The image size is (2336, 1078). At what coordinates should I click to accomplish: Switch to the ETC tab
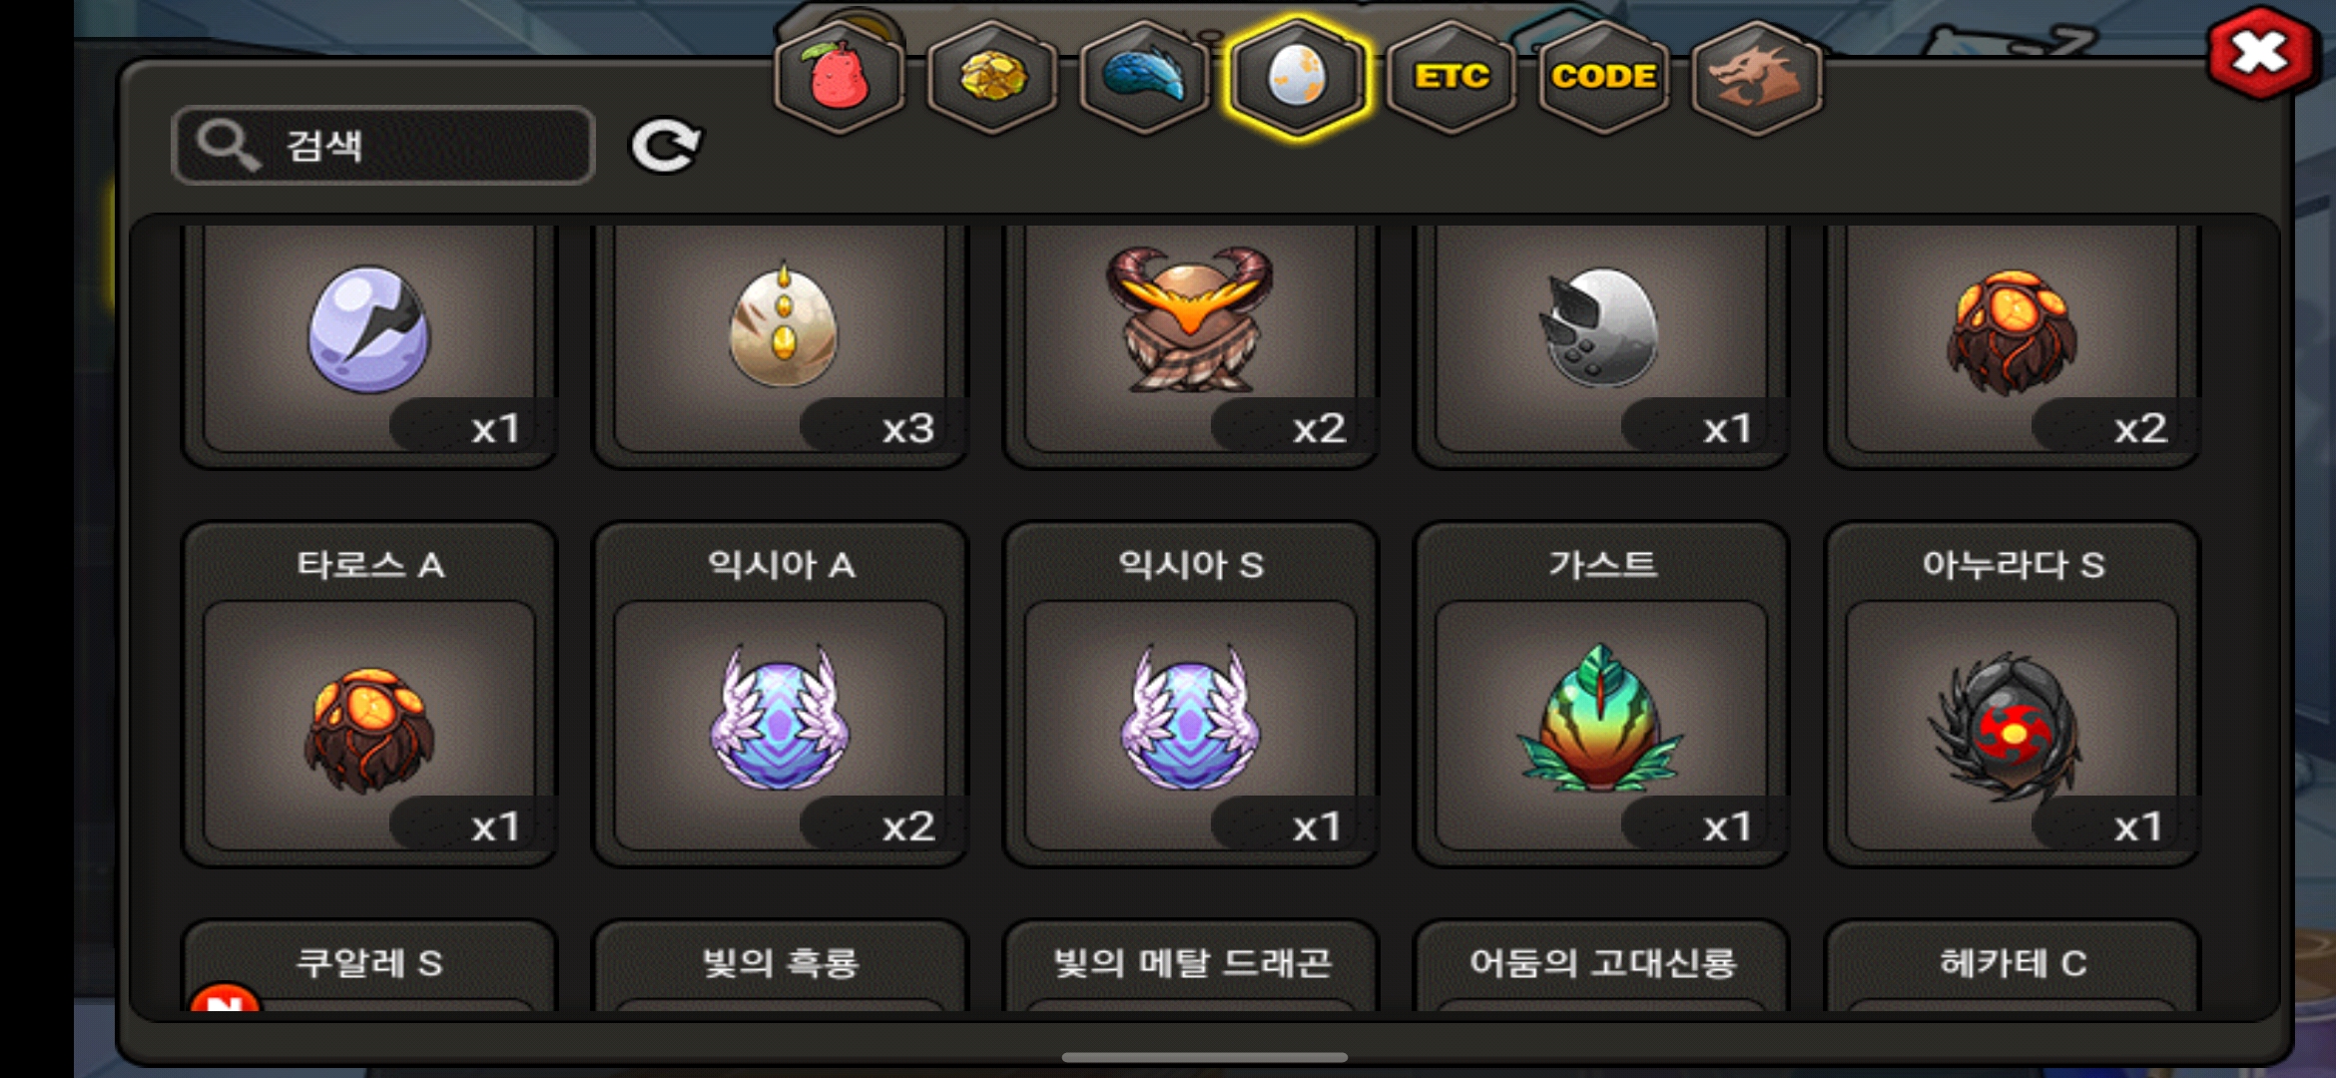click(x=1452, y=78)
